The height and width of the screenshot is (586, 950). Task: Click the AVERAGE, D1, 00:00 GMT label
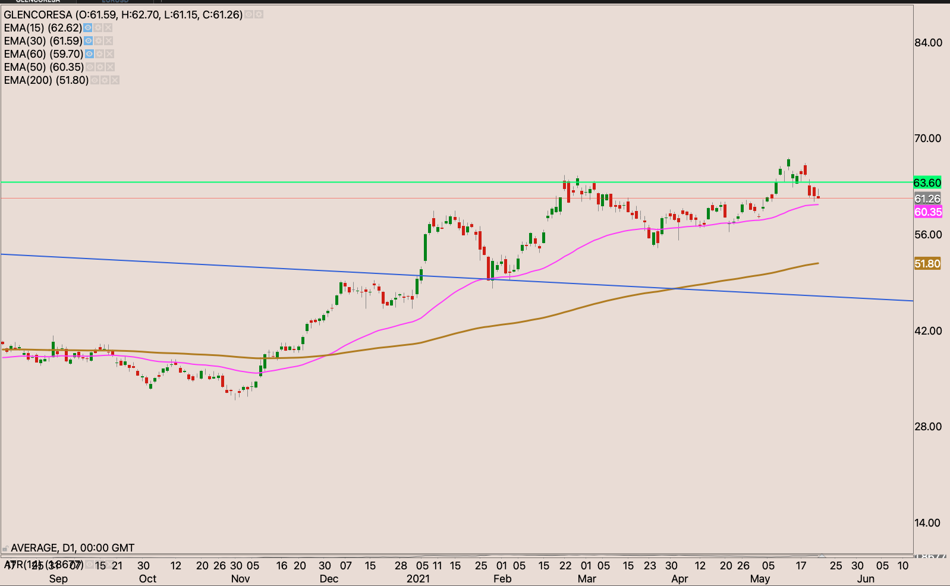pos(73,548)
